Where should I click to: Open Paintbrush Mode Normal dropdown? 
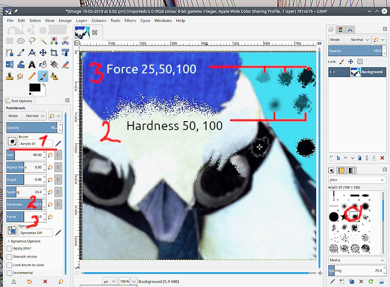(26, 116)
